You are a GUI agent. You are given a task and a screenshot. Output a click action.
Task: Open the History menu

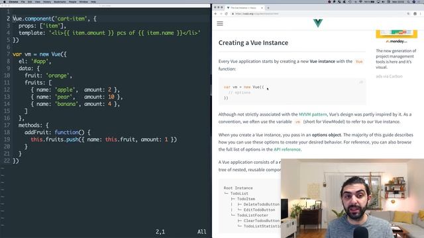coord(47,1)
